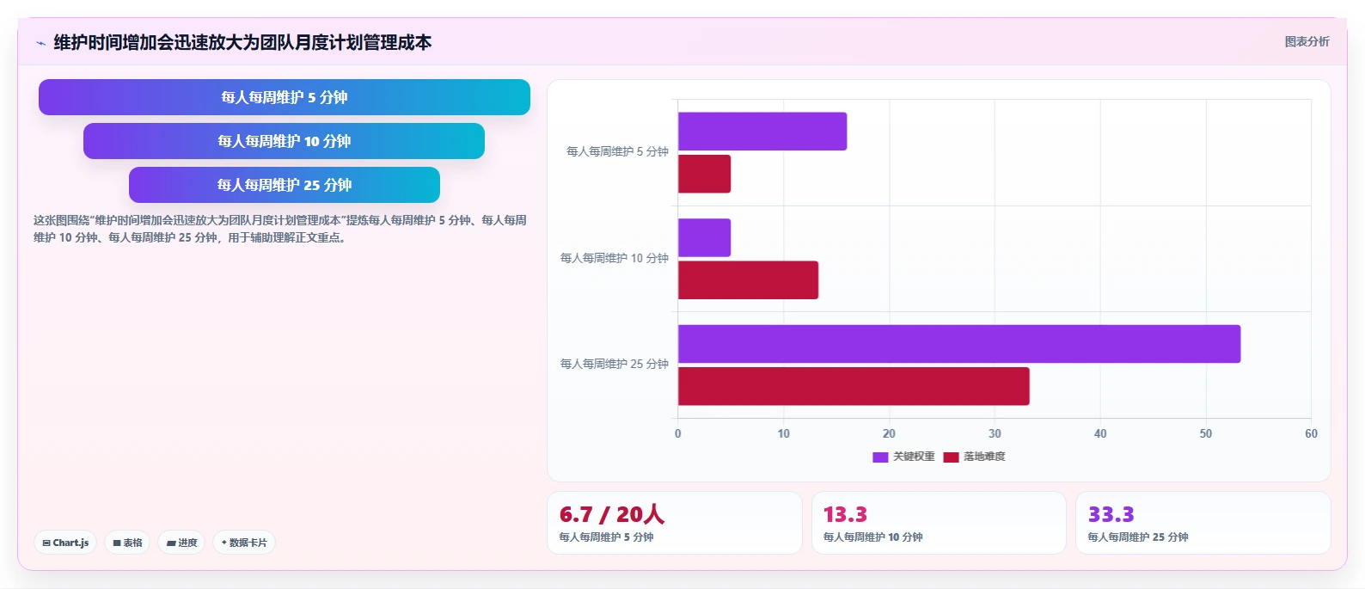Click the purple bar for 每人每周维护 5 分钟

point(762,132)
